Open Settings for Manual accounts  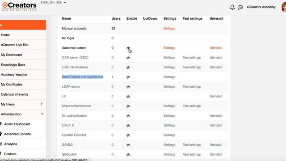coord(169,29)
